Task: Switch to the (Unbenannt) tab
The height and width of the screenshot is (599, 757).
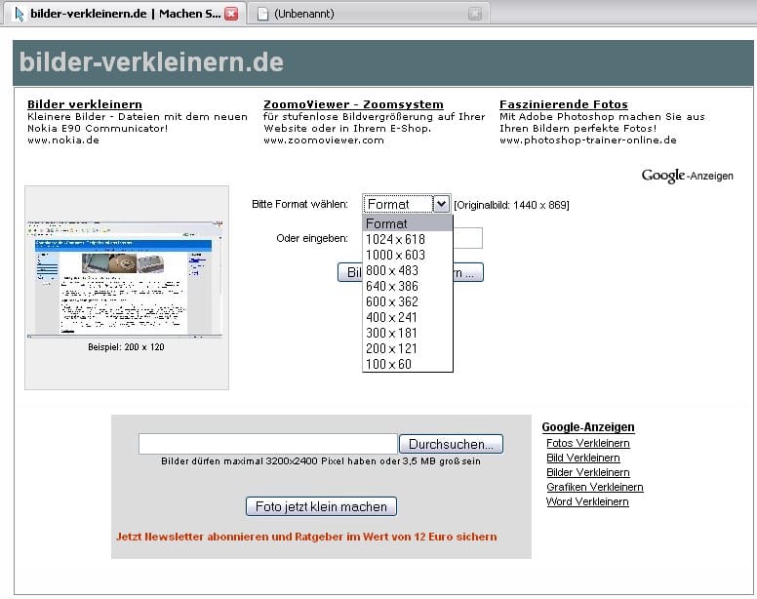Action: tap(369, 14)
